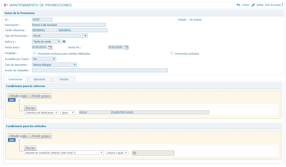The image size is (286, 167).
Task: Click the info icon beside Aplica a
Action: click(x=64, y=42)
